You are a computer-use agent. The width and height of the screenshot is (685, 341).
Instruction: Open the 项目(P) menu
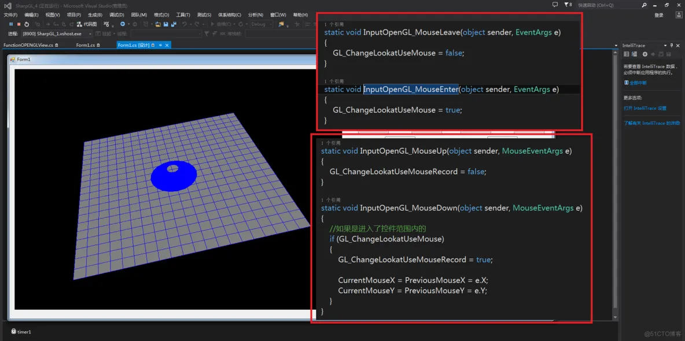pos(74,15)
